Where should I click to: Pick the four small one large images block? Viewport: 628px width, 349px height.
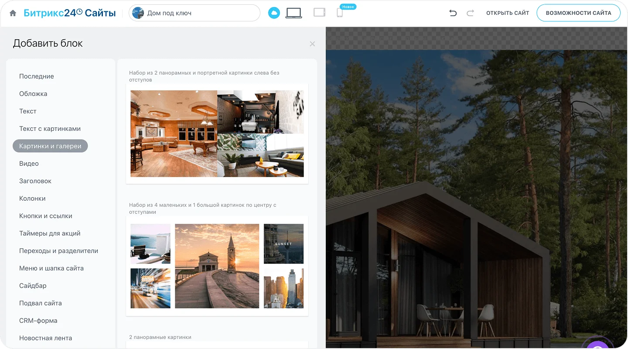217,266
